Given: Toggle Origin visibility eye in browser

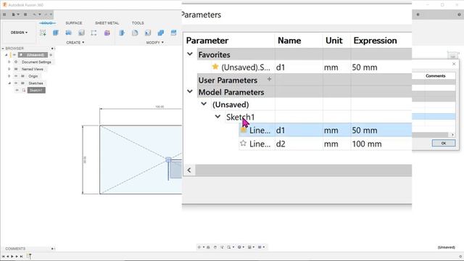Looking at the screenshot, I should click(x=16, y=76).
